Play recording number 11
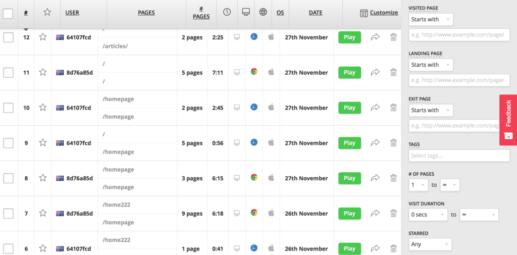The image size is (517, 255). point(349,73)
